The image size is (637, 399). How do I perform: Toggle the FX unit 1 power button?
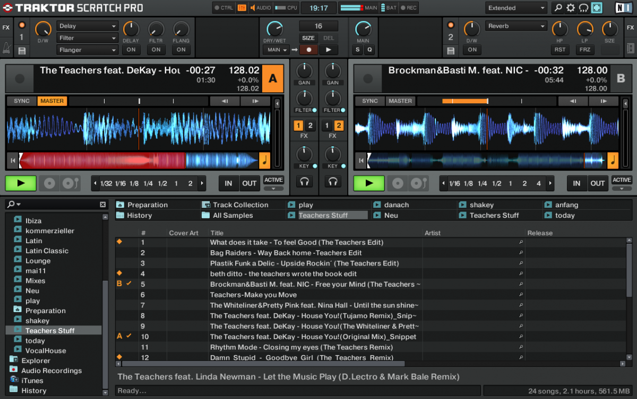tap(22, 25)
